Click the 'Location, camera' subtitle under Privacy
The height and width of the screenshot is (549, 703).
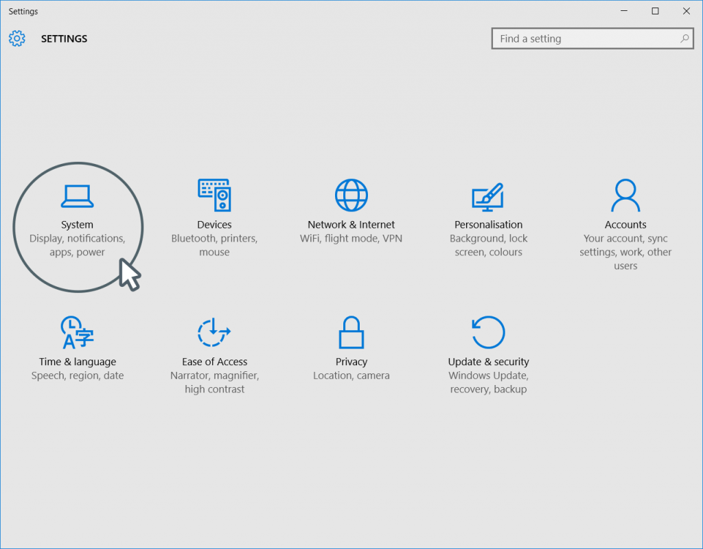(351, 375)
